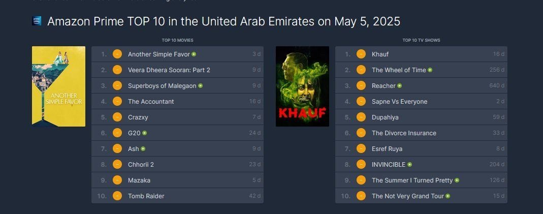Open the Khauf poster thumbnail
Image resolution: width=543 pixels, height=214 pixels.
click(x=302, y=86)
